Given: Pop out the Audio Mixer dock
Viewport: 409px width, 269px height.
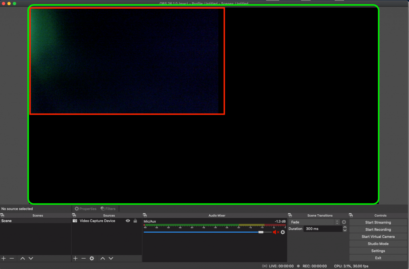Looking at the screenshot, I should 145,216.
